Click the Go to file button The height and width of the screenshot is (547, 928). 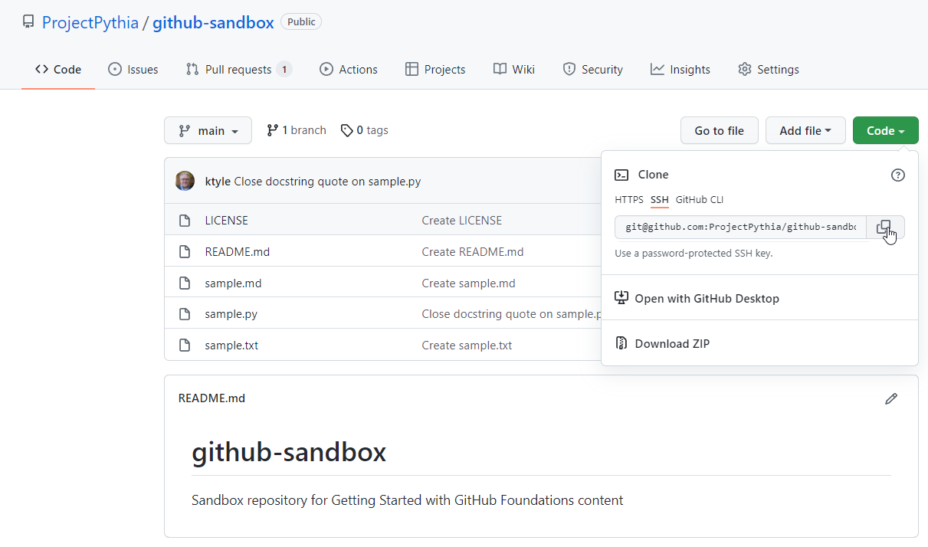point(719,130)
